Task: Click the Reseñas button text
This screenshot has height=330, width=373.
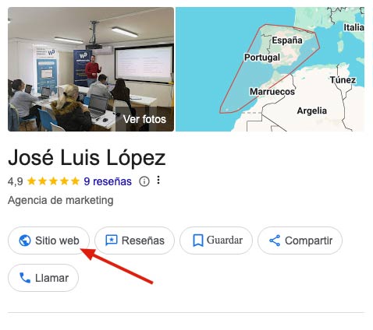Action: click(143, 240)
